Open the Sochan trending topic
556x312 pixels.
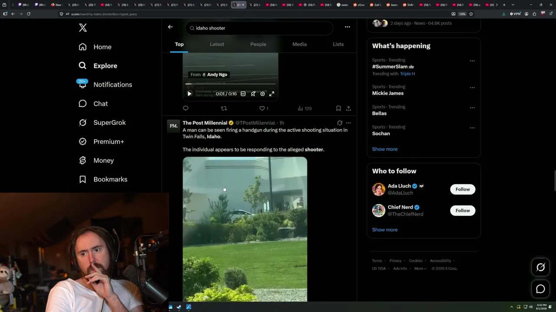point(381,133)
